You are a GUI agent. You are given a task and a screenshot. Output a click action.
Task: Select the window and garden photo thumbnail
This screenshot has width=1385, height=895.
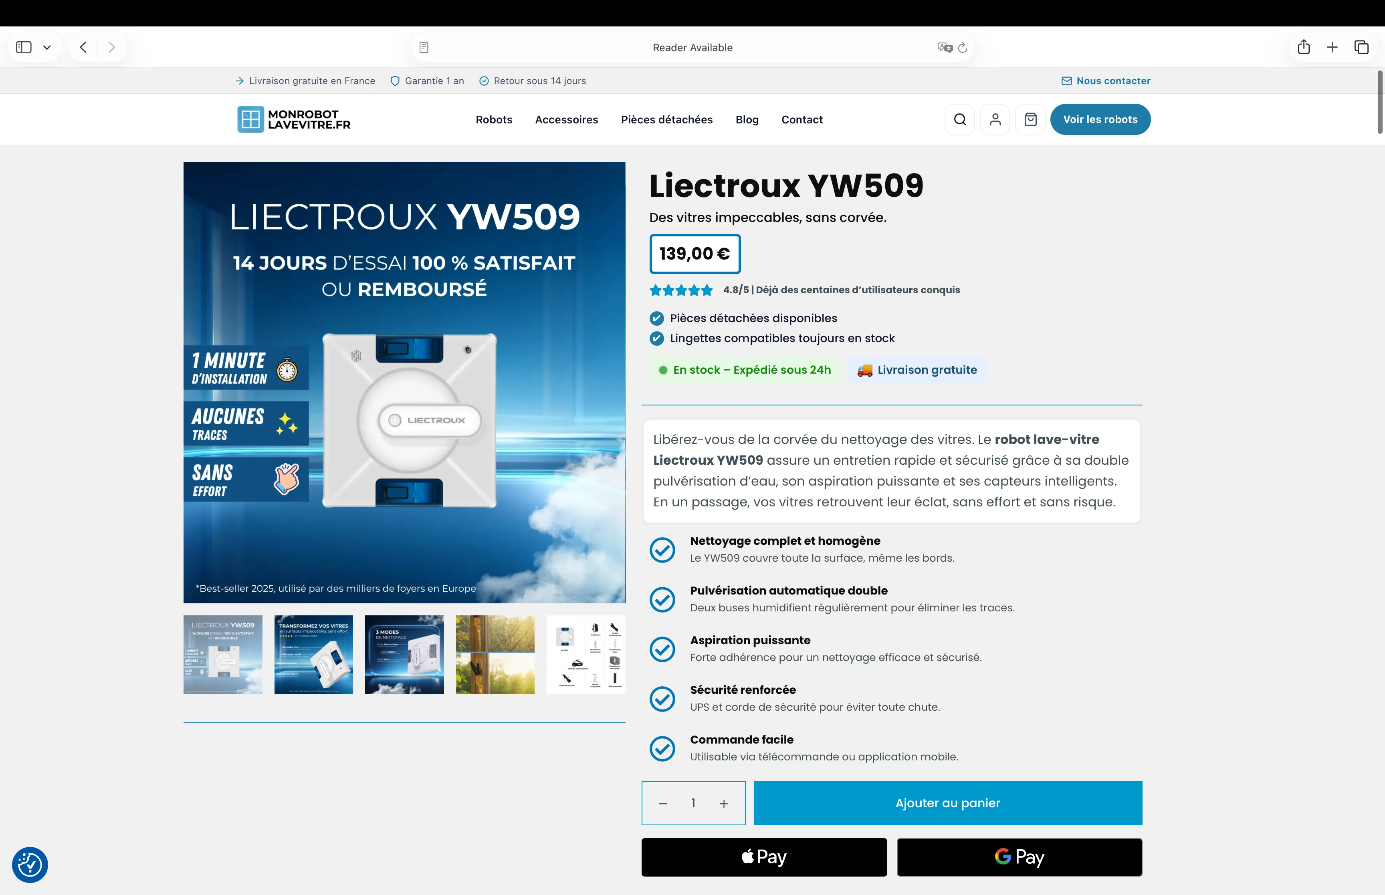[x=495, y=654]
